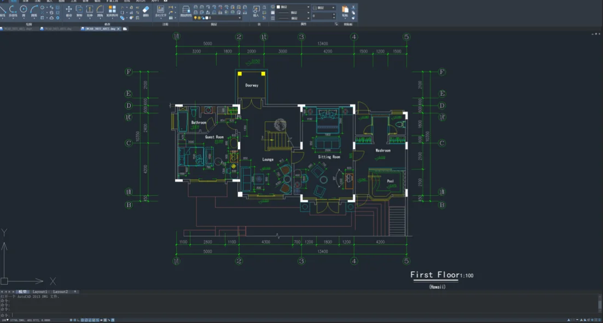Click the Paste (粘贴) clipboard icon
603x323 pixels.
[345, 11]
